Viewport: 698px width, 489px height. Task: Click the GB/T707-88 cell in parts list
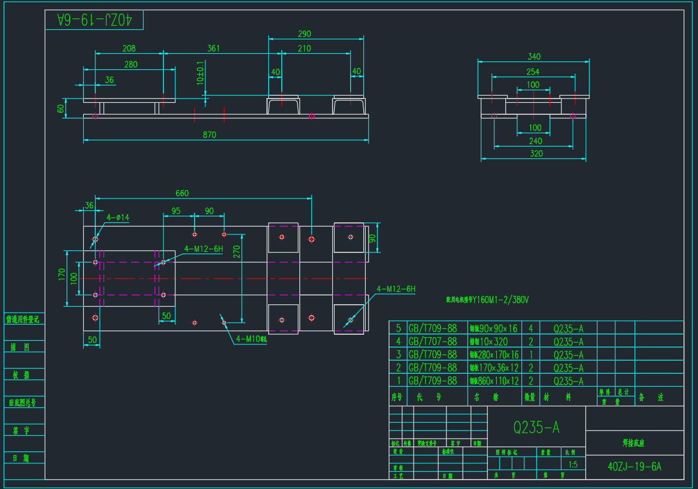coord(432,341)
